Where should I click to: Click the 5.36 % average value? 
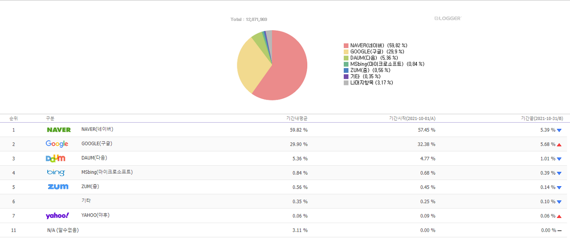point(300,159)
